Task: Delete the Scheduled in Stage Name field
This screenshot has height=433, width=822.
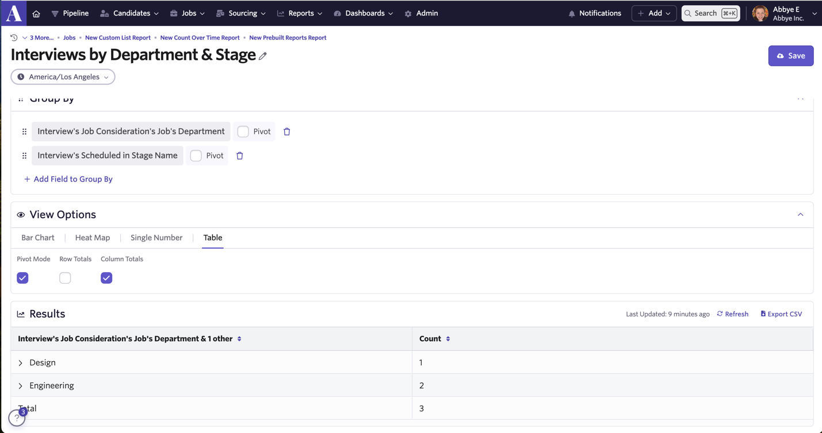Action: (240, 156)
